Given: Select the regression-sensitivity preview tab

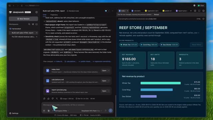Looking at the screenshot, I should [x=152, y=11].
